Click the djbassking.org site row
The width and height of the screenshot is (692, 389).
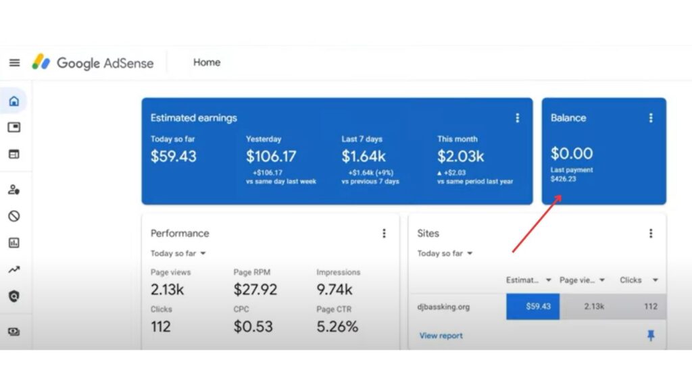[537, 307]
